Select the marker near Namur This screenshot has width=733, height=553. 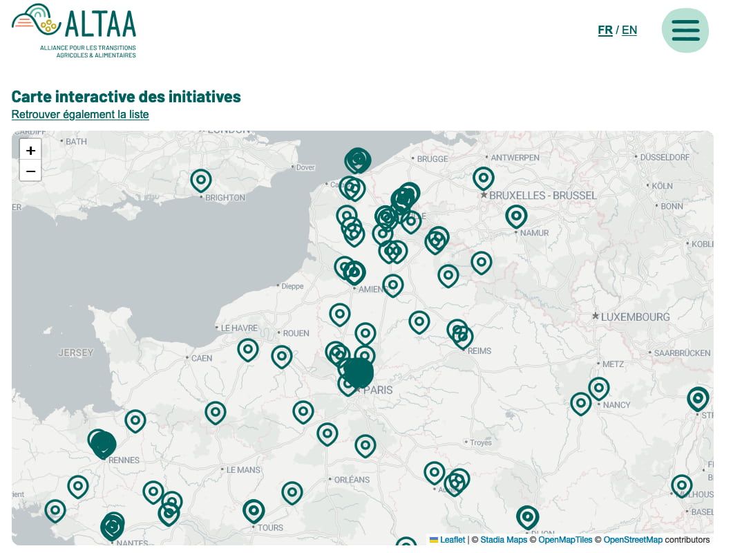516,216
